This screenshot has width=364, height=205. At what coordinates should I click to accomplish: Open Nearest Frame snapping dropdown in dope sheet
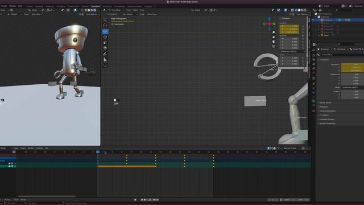tap(291, 148)
